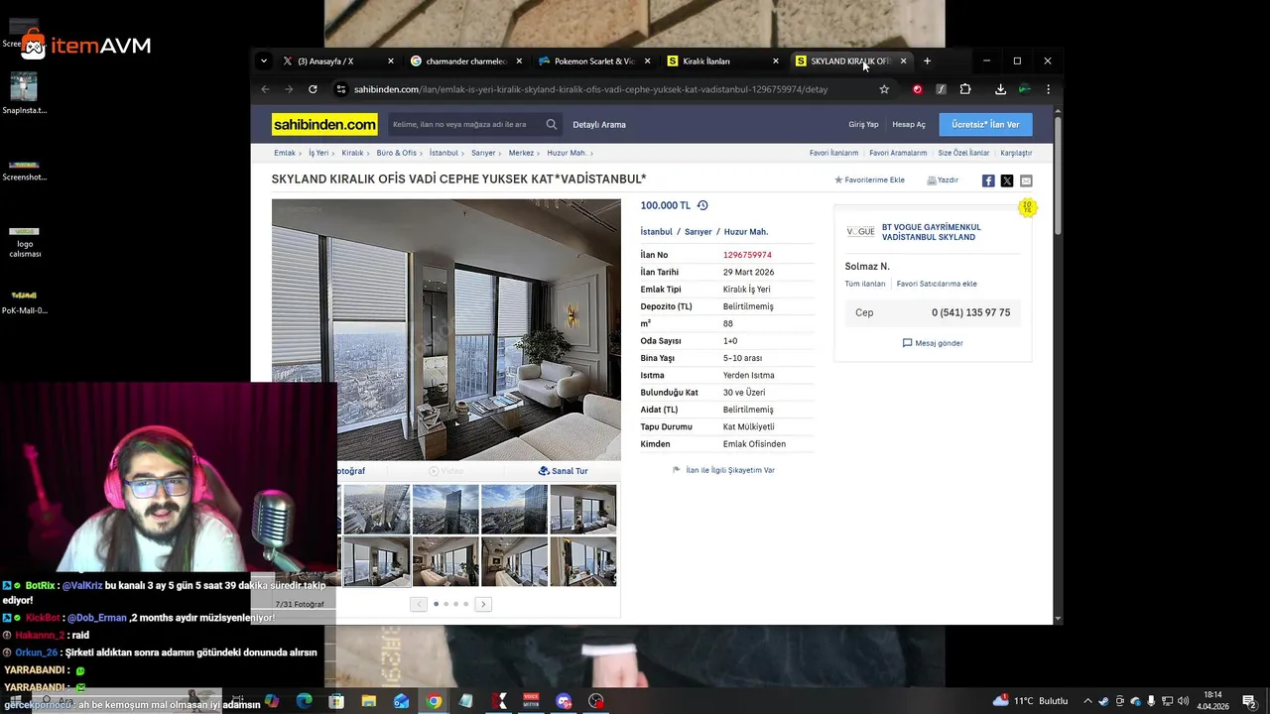Reload the page with the refresh icon
1270x714 pixels.
click(x=313, y=89)
